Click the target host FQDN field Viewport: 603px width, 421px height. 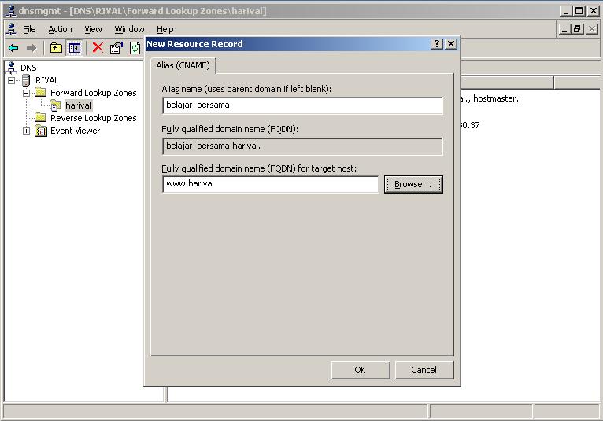coord(270,184)
